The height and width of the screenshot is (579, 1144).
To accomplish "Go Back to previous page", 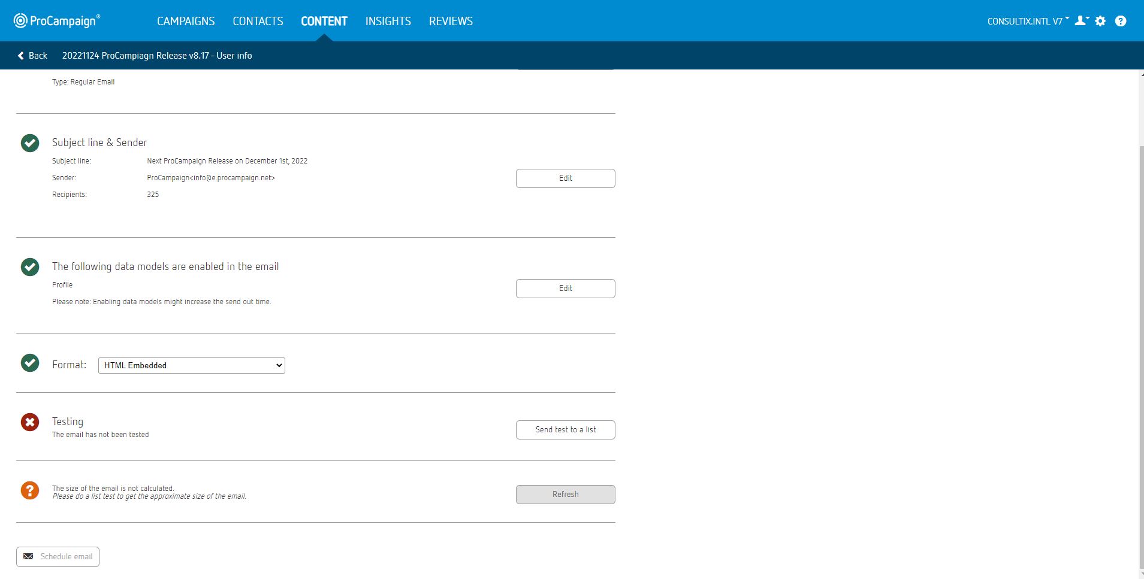I will tap(32, 56).
